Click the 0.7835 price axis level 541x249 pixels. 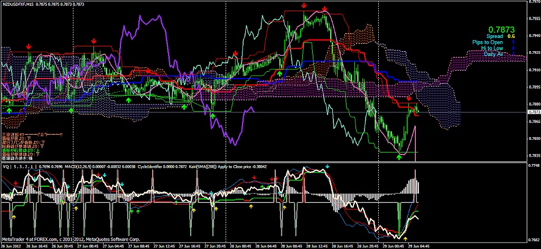pos(534,155)
